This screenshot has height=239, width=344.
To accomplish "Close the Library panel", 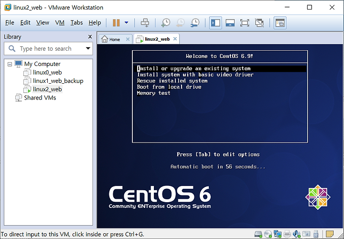I will pos(90,37).
